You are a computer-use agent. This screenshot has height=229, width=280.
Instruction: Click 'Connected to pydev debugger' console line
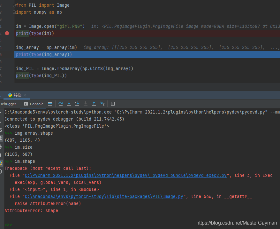coord(64,119)
